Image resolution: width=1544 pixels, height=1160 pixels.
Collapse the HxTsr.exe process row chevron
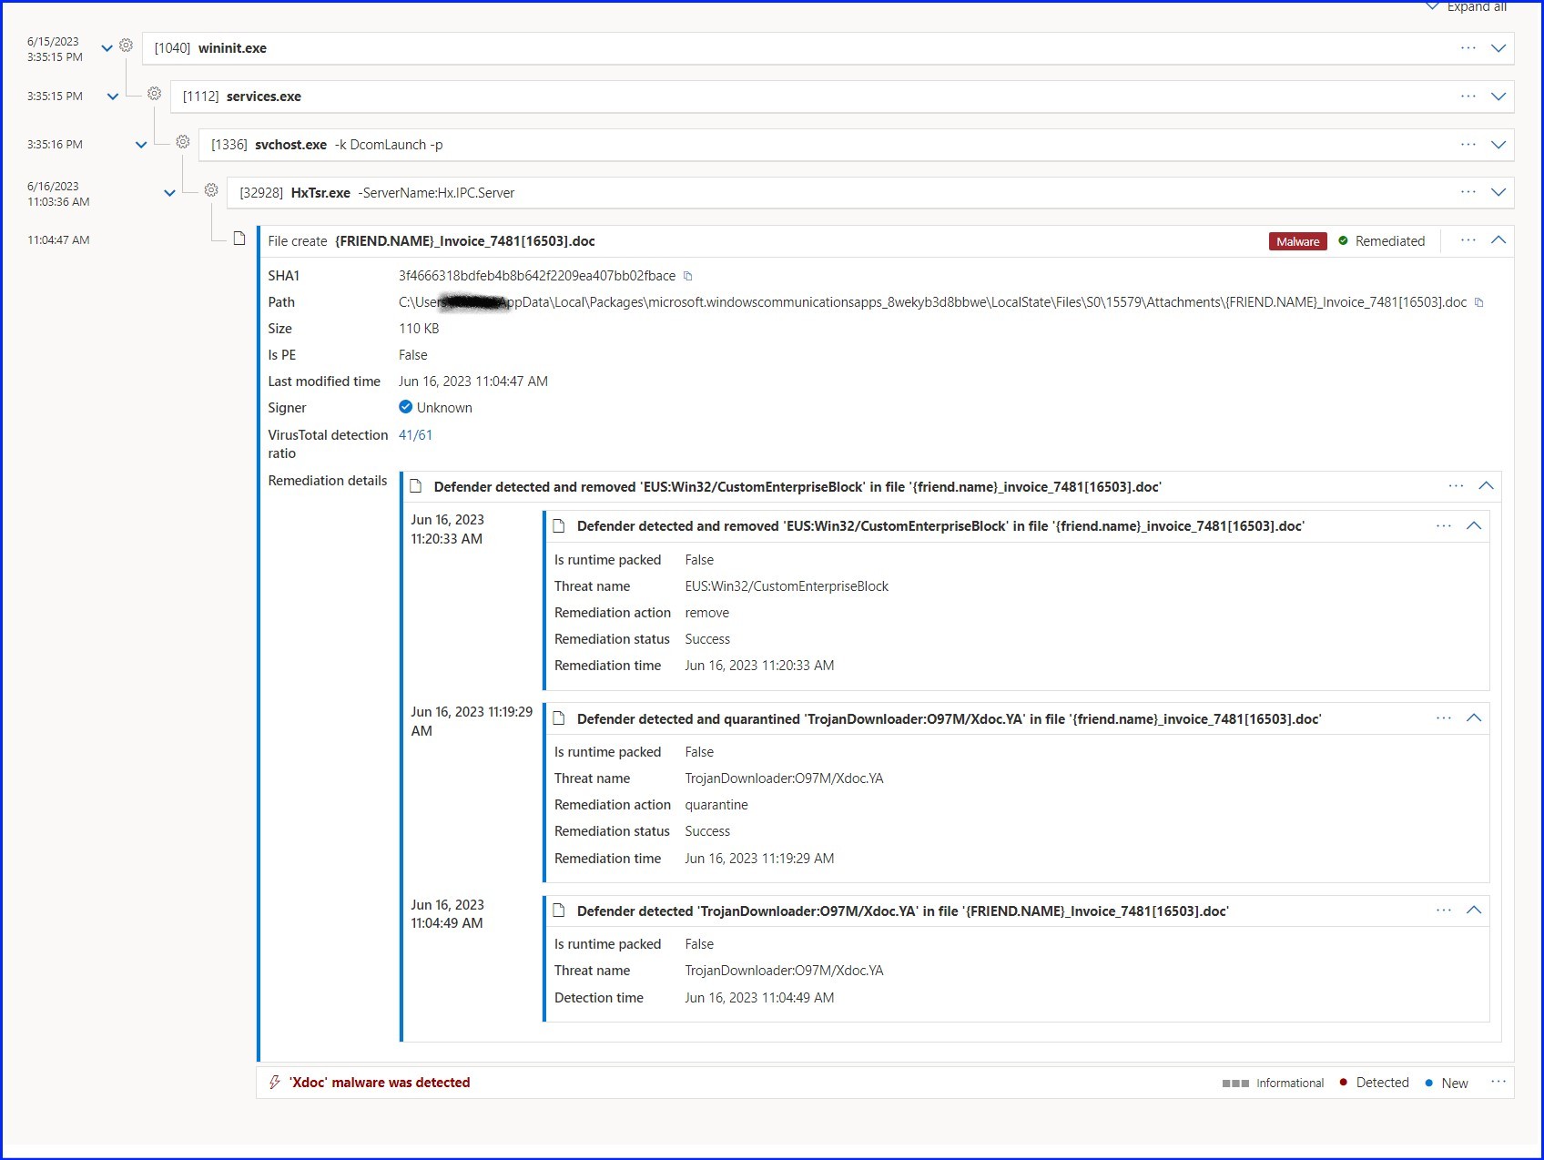click(x=1499, y=192)
